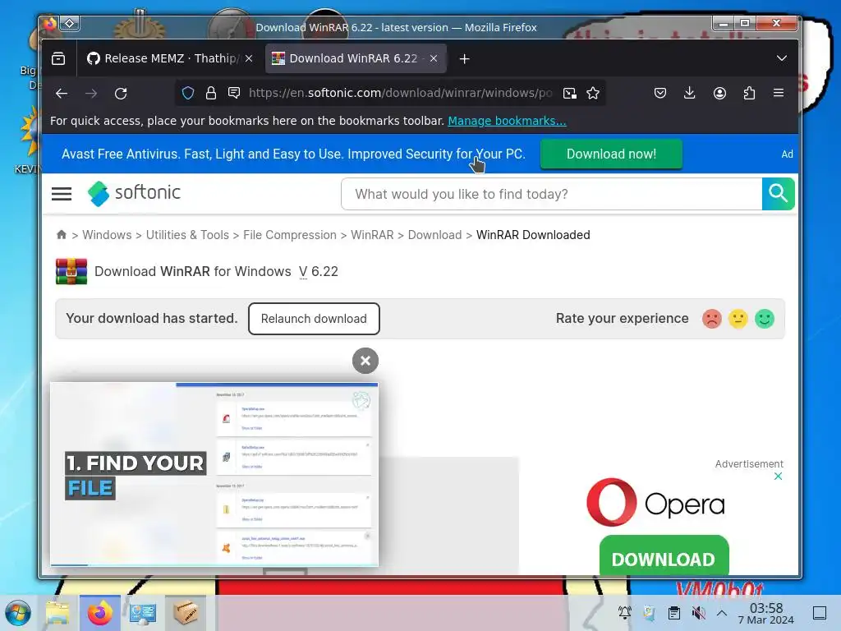Click the picture-in-picture icon in address bar
The image size is (841, 631).
tap(570, 94)
